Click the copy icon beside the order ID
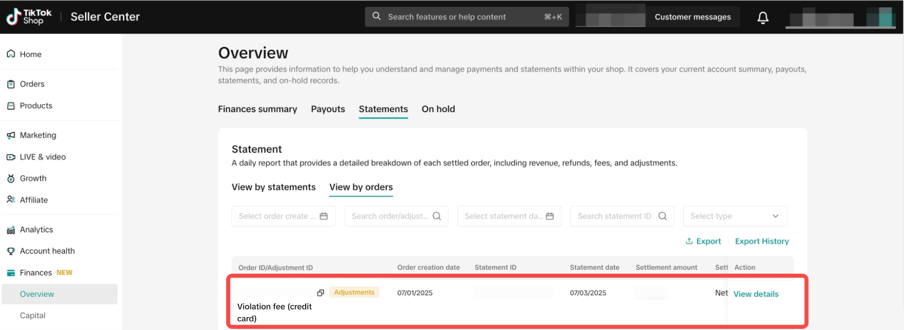The width and height of the screenshot is (904, 330). point(320,293)
